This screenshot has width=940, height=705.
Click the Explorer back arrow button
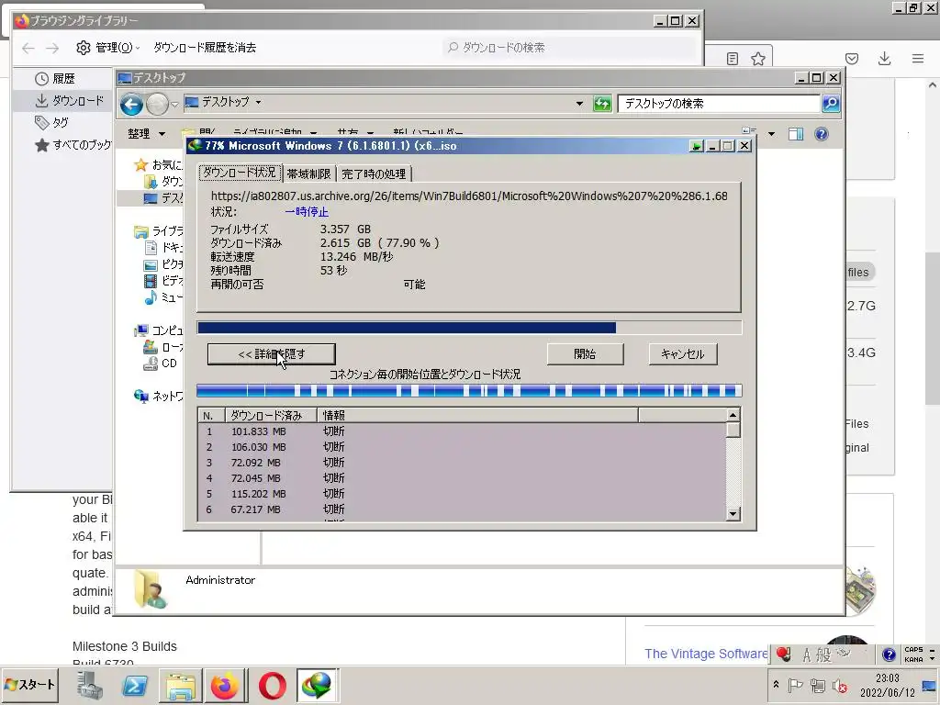pyautogui.click(x=131, y=105)
